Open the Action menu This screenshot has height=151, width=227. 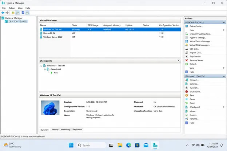tap(12, 8)
